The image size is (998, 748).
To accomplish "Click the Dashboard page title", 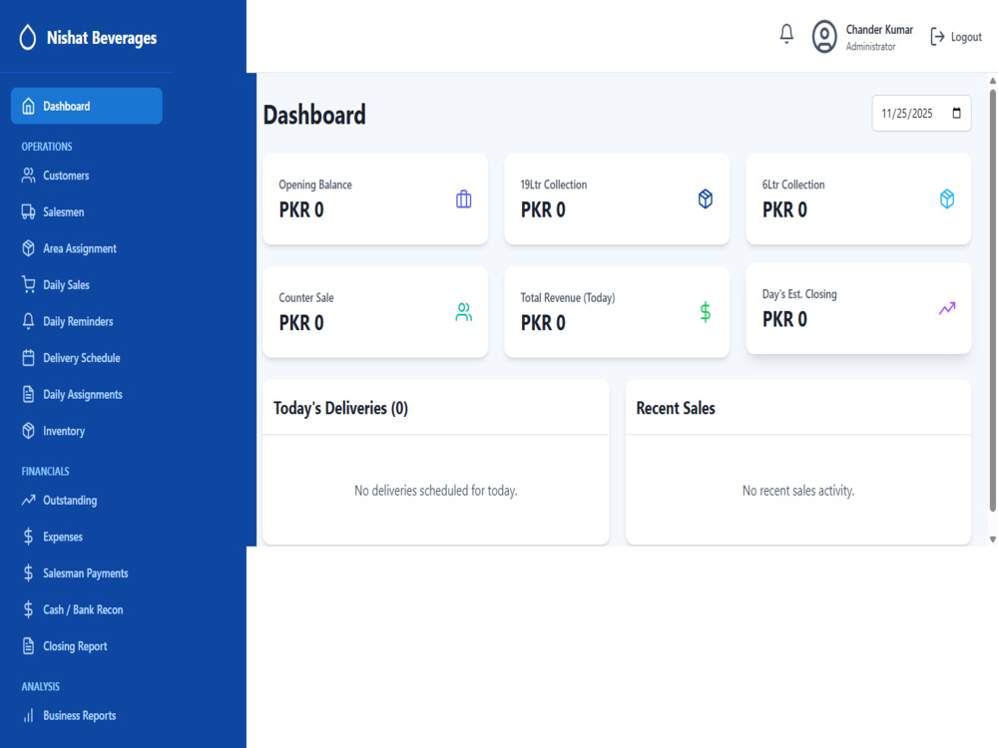I will (314, 115).
